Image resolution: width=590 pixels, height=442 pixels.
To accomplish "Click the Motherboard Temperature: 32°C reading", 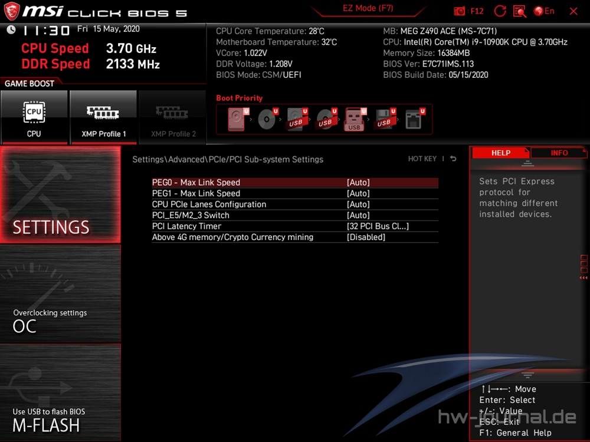I will click(x=277, y=42).
